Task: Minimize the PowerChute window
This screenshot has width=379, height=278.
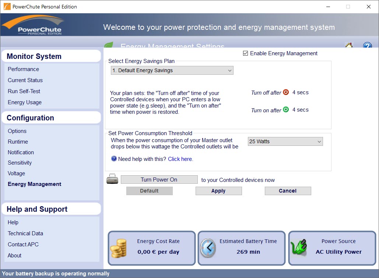Action: click(x=328, y=7)
